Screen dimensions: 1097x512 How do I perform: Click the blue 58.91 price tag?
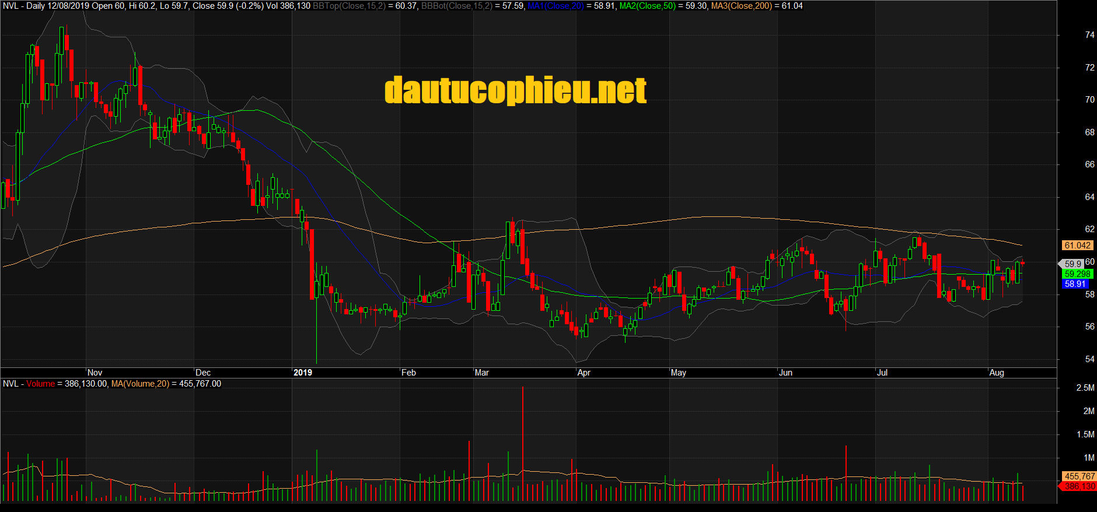pyautogui.click(x=1075, y=284)
